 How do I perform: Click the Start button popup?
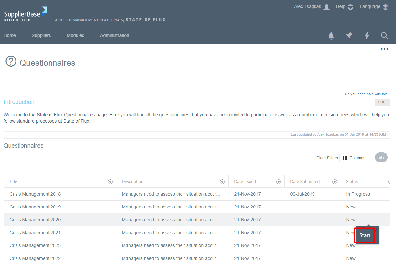tap(365, 235)
